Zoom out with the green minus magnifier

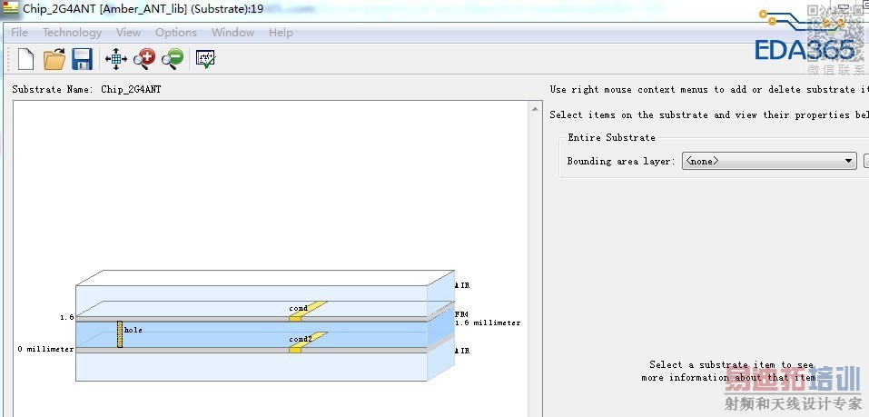(173, 59)
